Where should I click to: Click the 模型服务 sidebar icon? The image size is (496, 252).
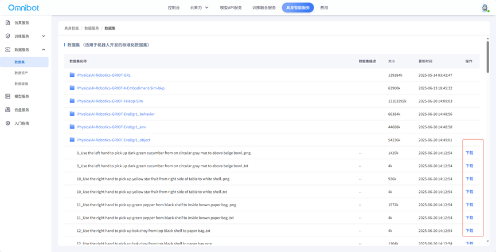(8, 96)
